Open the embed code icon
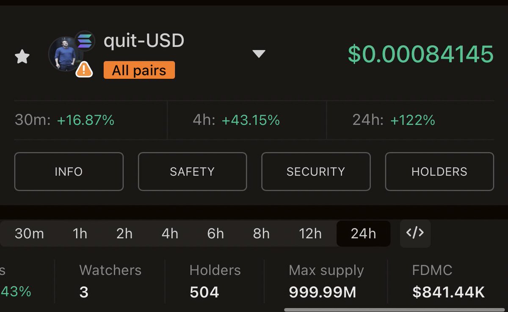 (x=415, y=233)
